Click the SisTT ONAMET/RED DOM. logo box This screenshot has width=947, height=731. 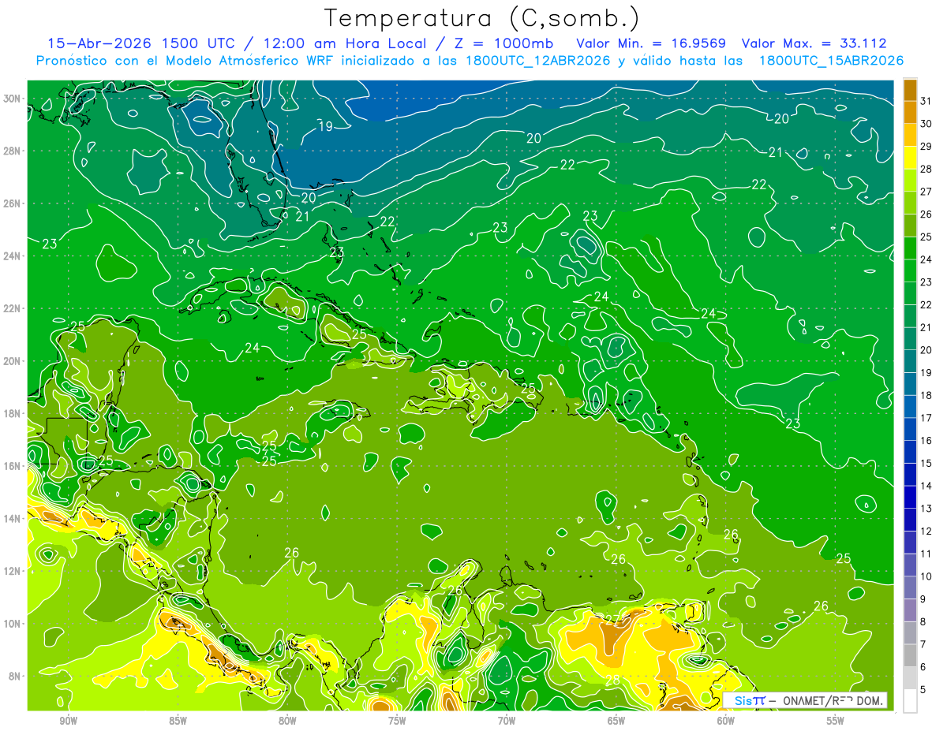tap(805, 700)
